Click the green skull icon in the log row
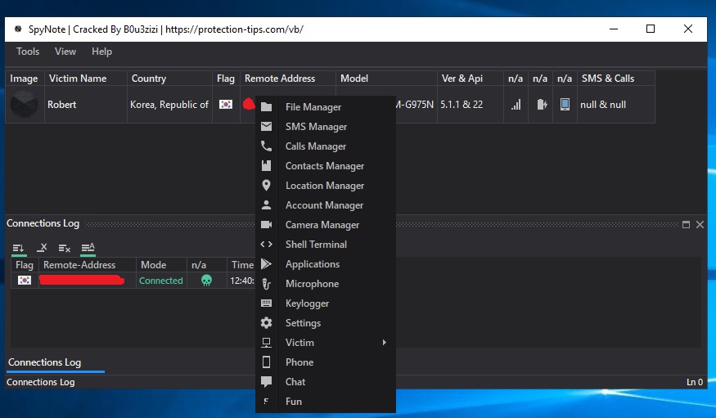The height and width of the screenshot is (418, 716). [206, 281]
